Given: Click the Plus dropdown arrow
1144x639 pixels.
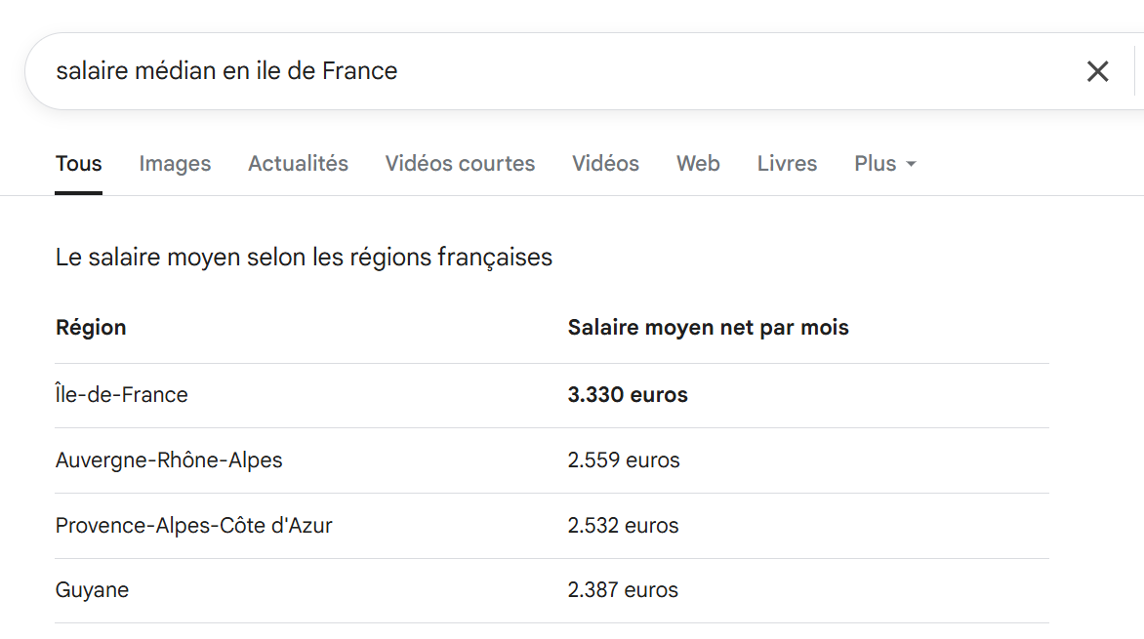Looking at the screenshot, I should [x=912, y=165].
